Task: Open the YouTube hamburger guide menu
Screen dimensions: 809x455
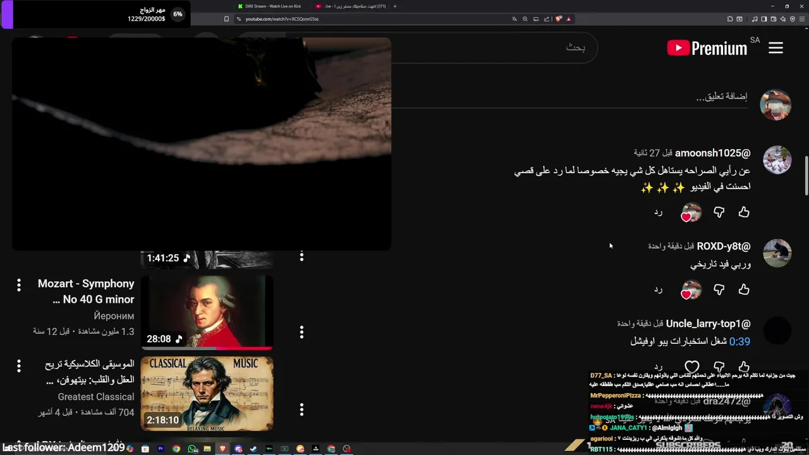Action: 776,48
